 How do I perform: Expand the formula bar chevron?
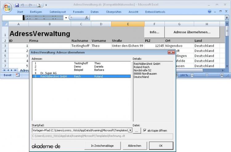click(227, 18)
